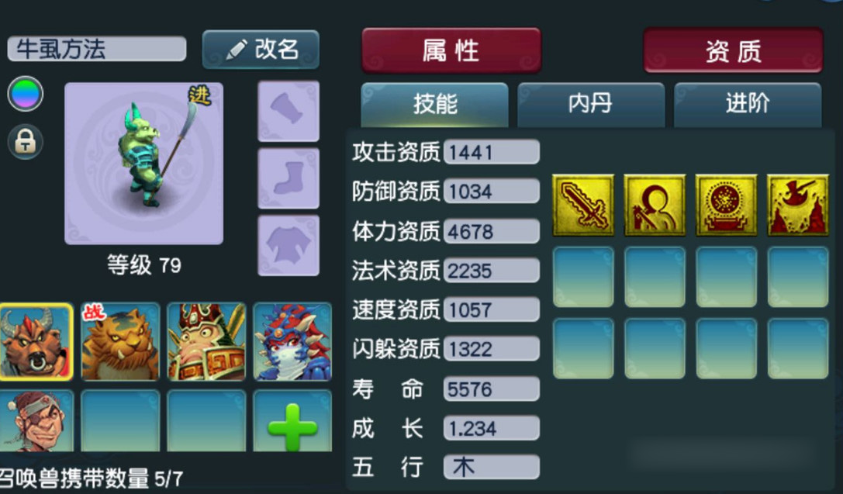The image size is (843, 494).
Task: Open the boot equipment slot
Action: tap(288, 178)
